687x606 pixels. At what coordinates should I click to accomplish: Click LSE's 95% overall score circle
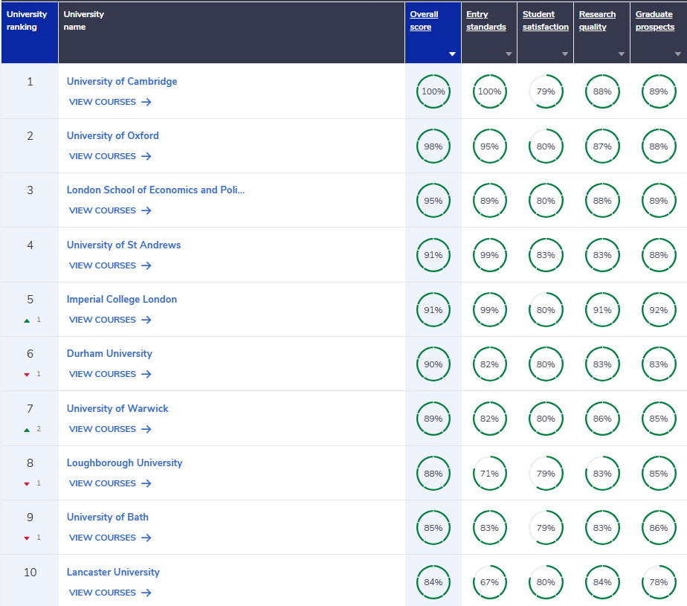tap(433, 201)
